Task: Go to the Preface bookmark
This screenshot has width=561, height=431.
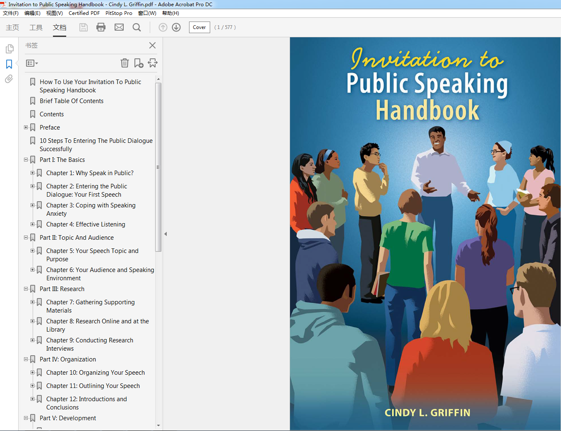Action: [x=50, y=128]
